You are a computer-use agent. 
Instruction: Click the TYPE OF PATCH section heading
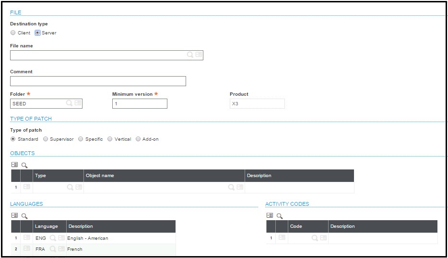[x=31, y=119]
